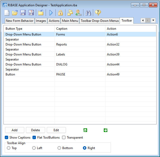Switch to the Main Menu tab
The width and height of the screenshot is (160, 157).
70,21
